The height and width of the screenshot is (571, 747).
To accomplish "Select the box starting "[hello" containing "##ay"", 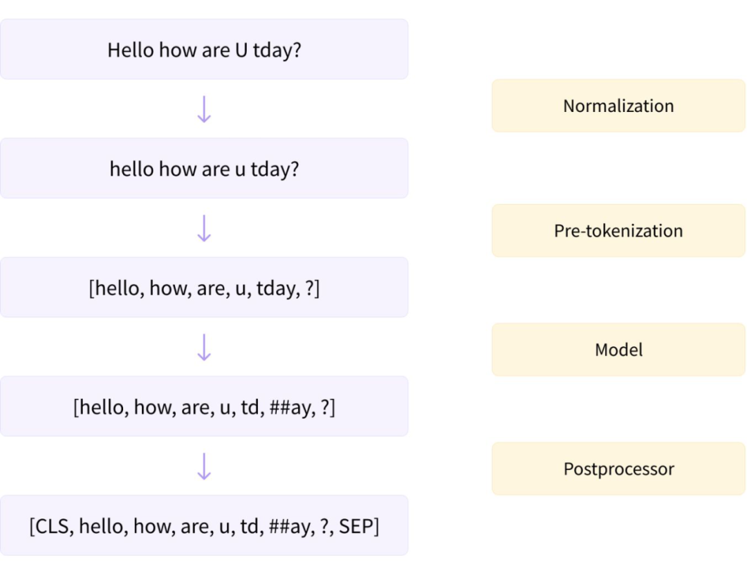I will [x=204, y=407].
